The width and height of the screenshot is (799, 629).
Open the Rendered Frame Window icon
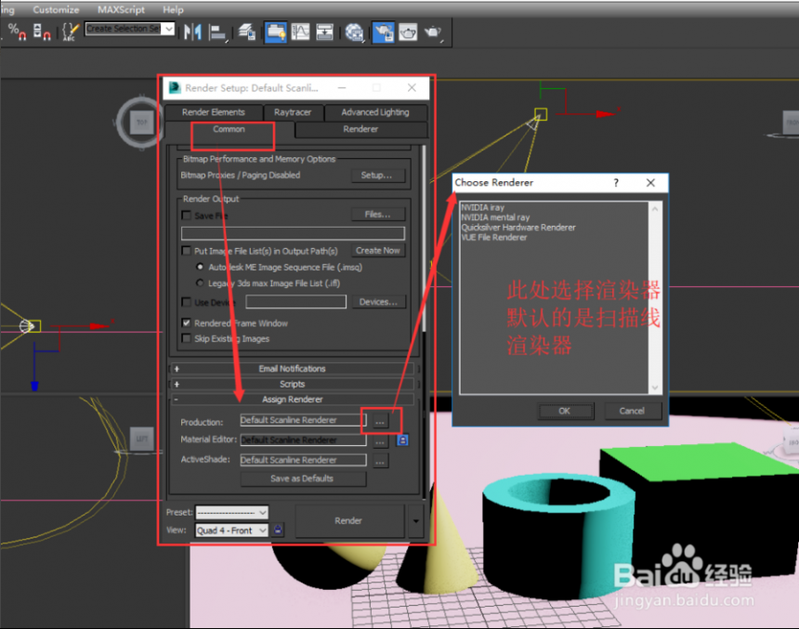coord(408,33)
